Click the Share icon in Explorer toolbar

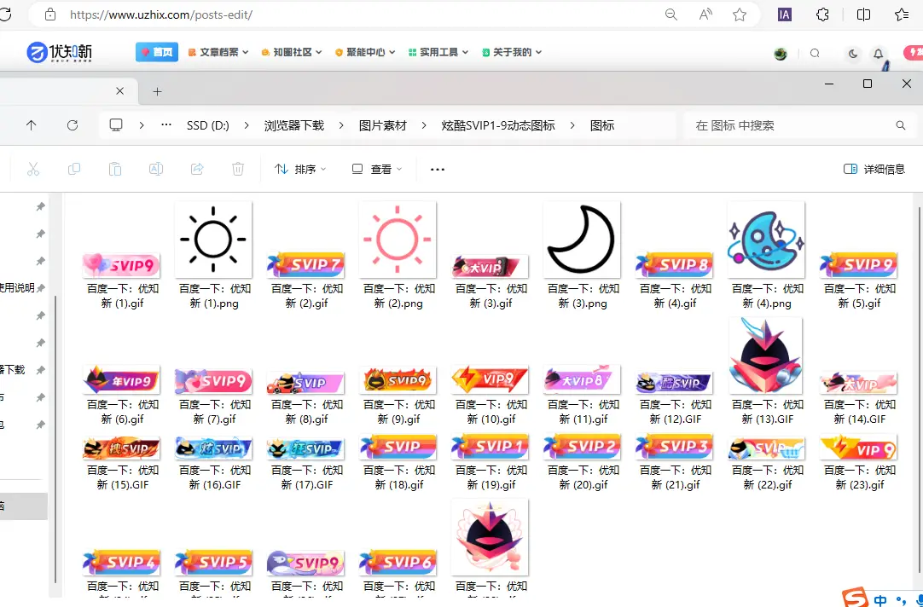coord(197,170)
